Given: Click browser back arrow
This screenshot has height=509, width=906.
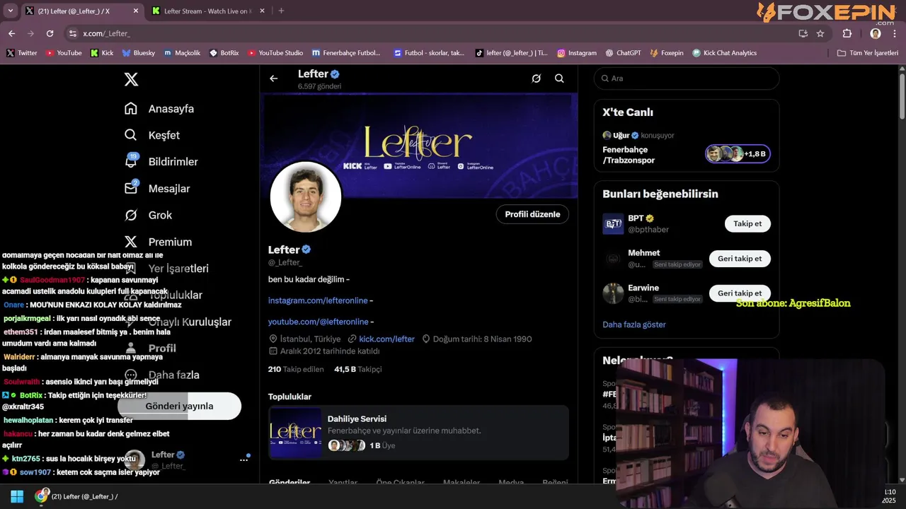Looking at the screenshot, I should pos(11,33).
